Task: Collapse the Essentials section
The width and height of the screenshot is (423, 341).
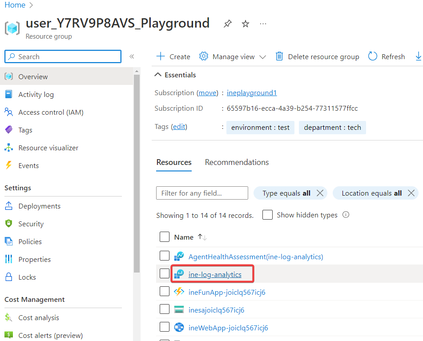Action: point(158,75)
